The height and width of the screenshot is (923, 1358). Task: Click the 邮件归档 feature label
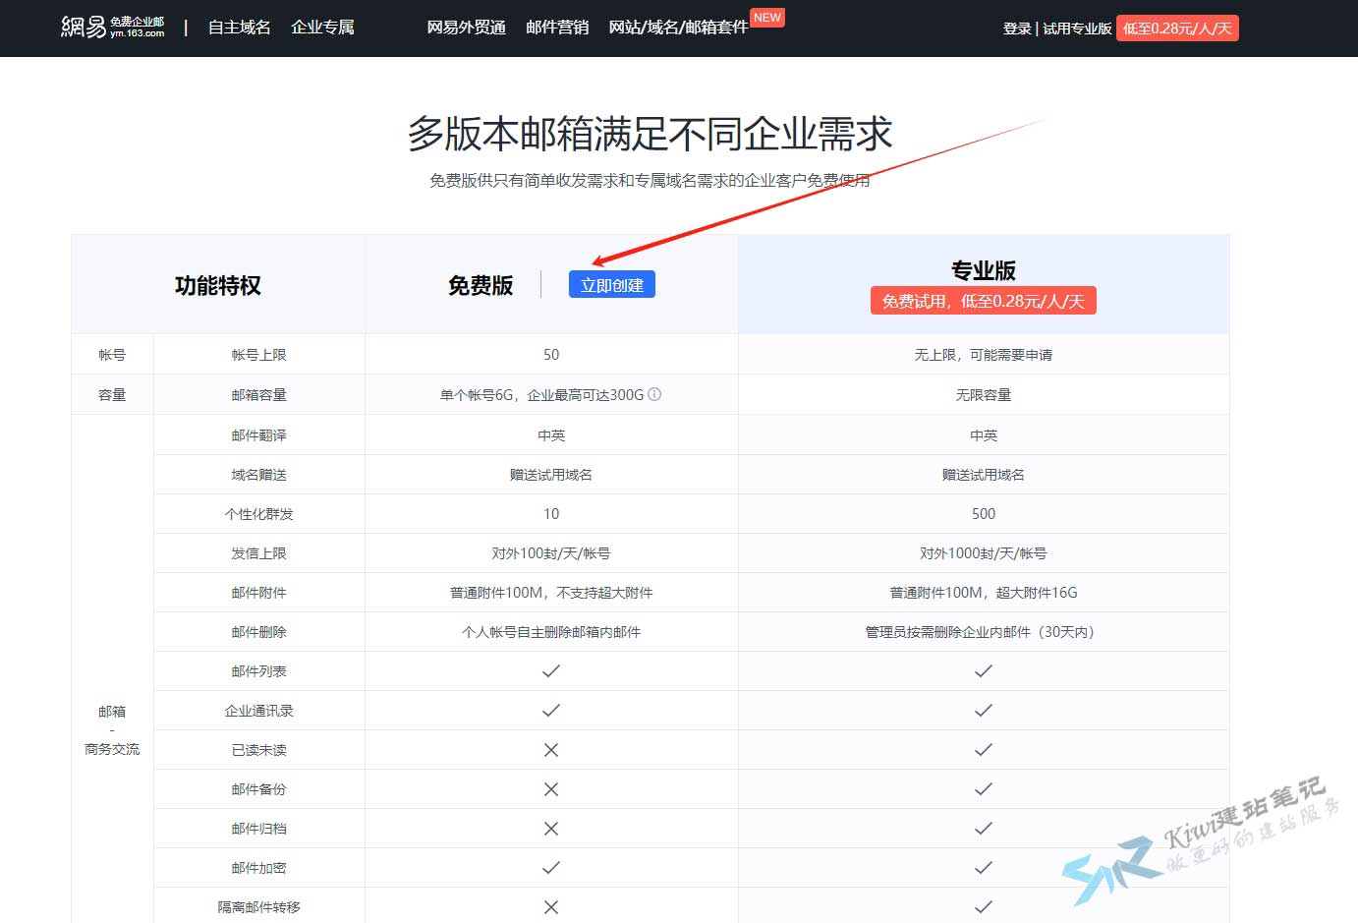tap(259, 829)
